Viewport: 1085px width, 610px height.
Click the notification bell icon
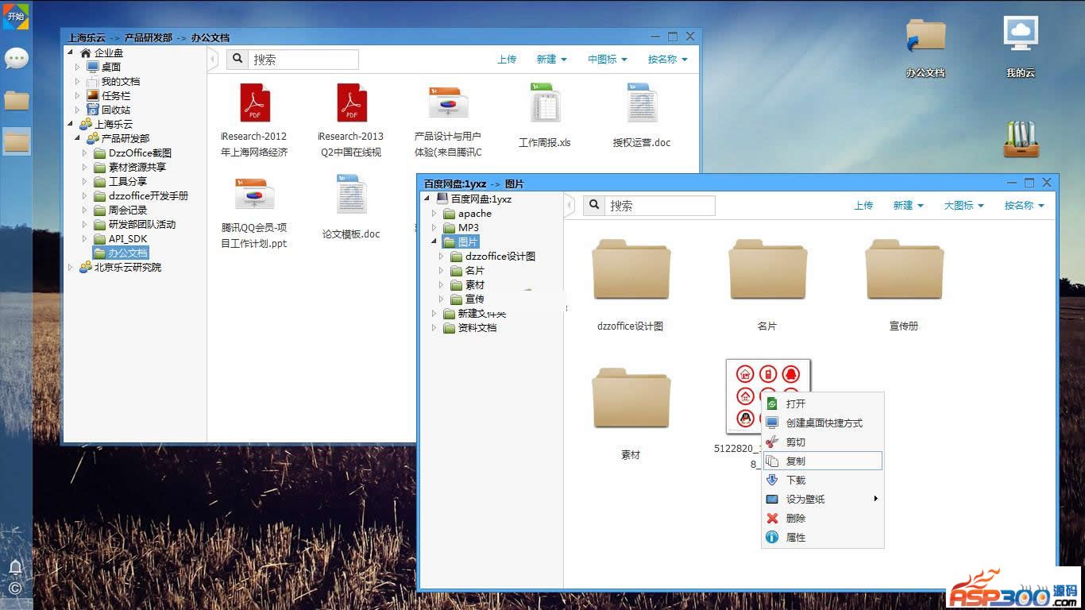pyautogui.click(x=15, y=566)
